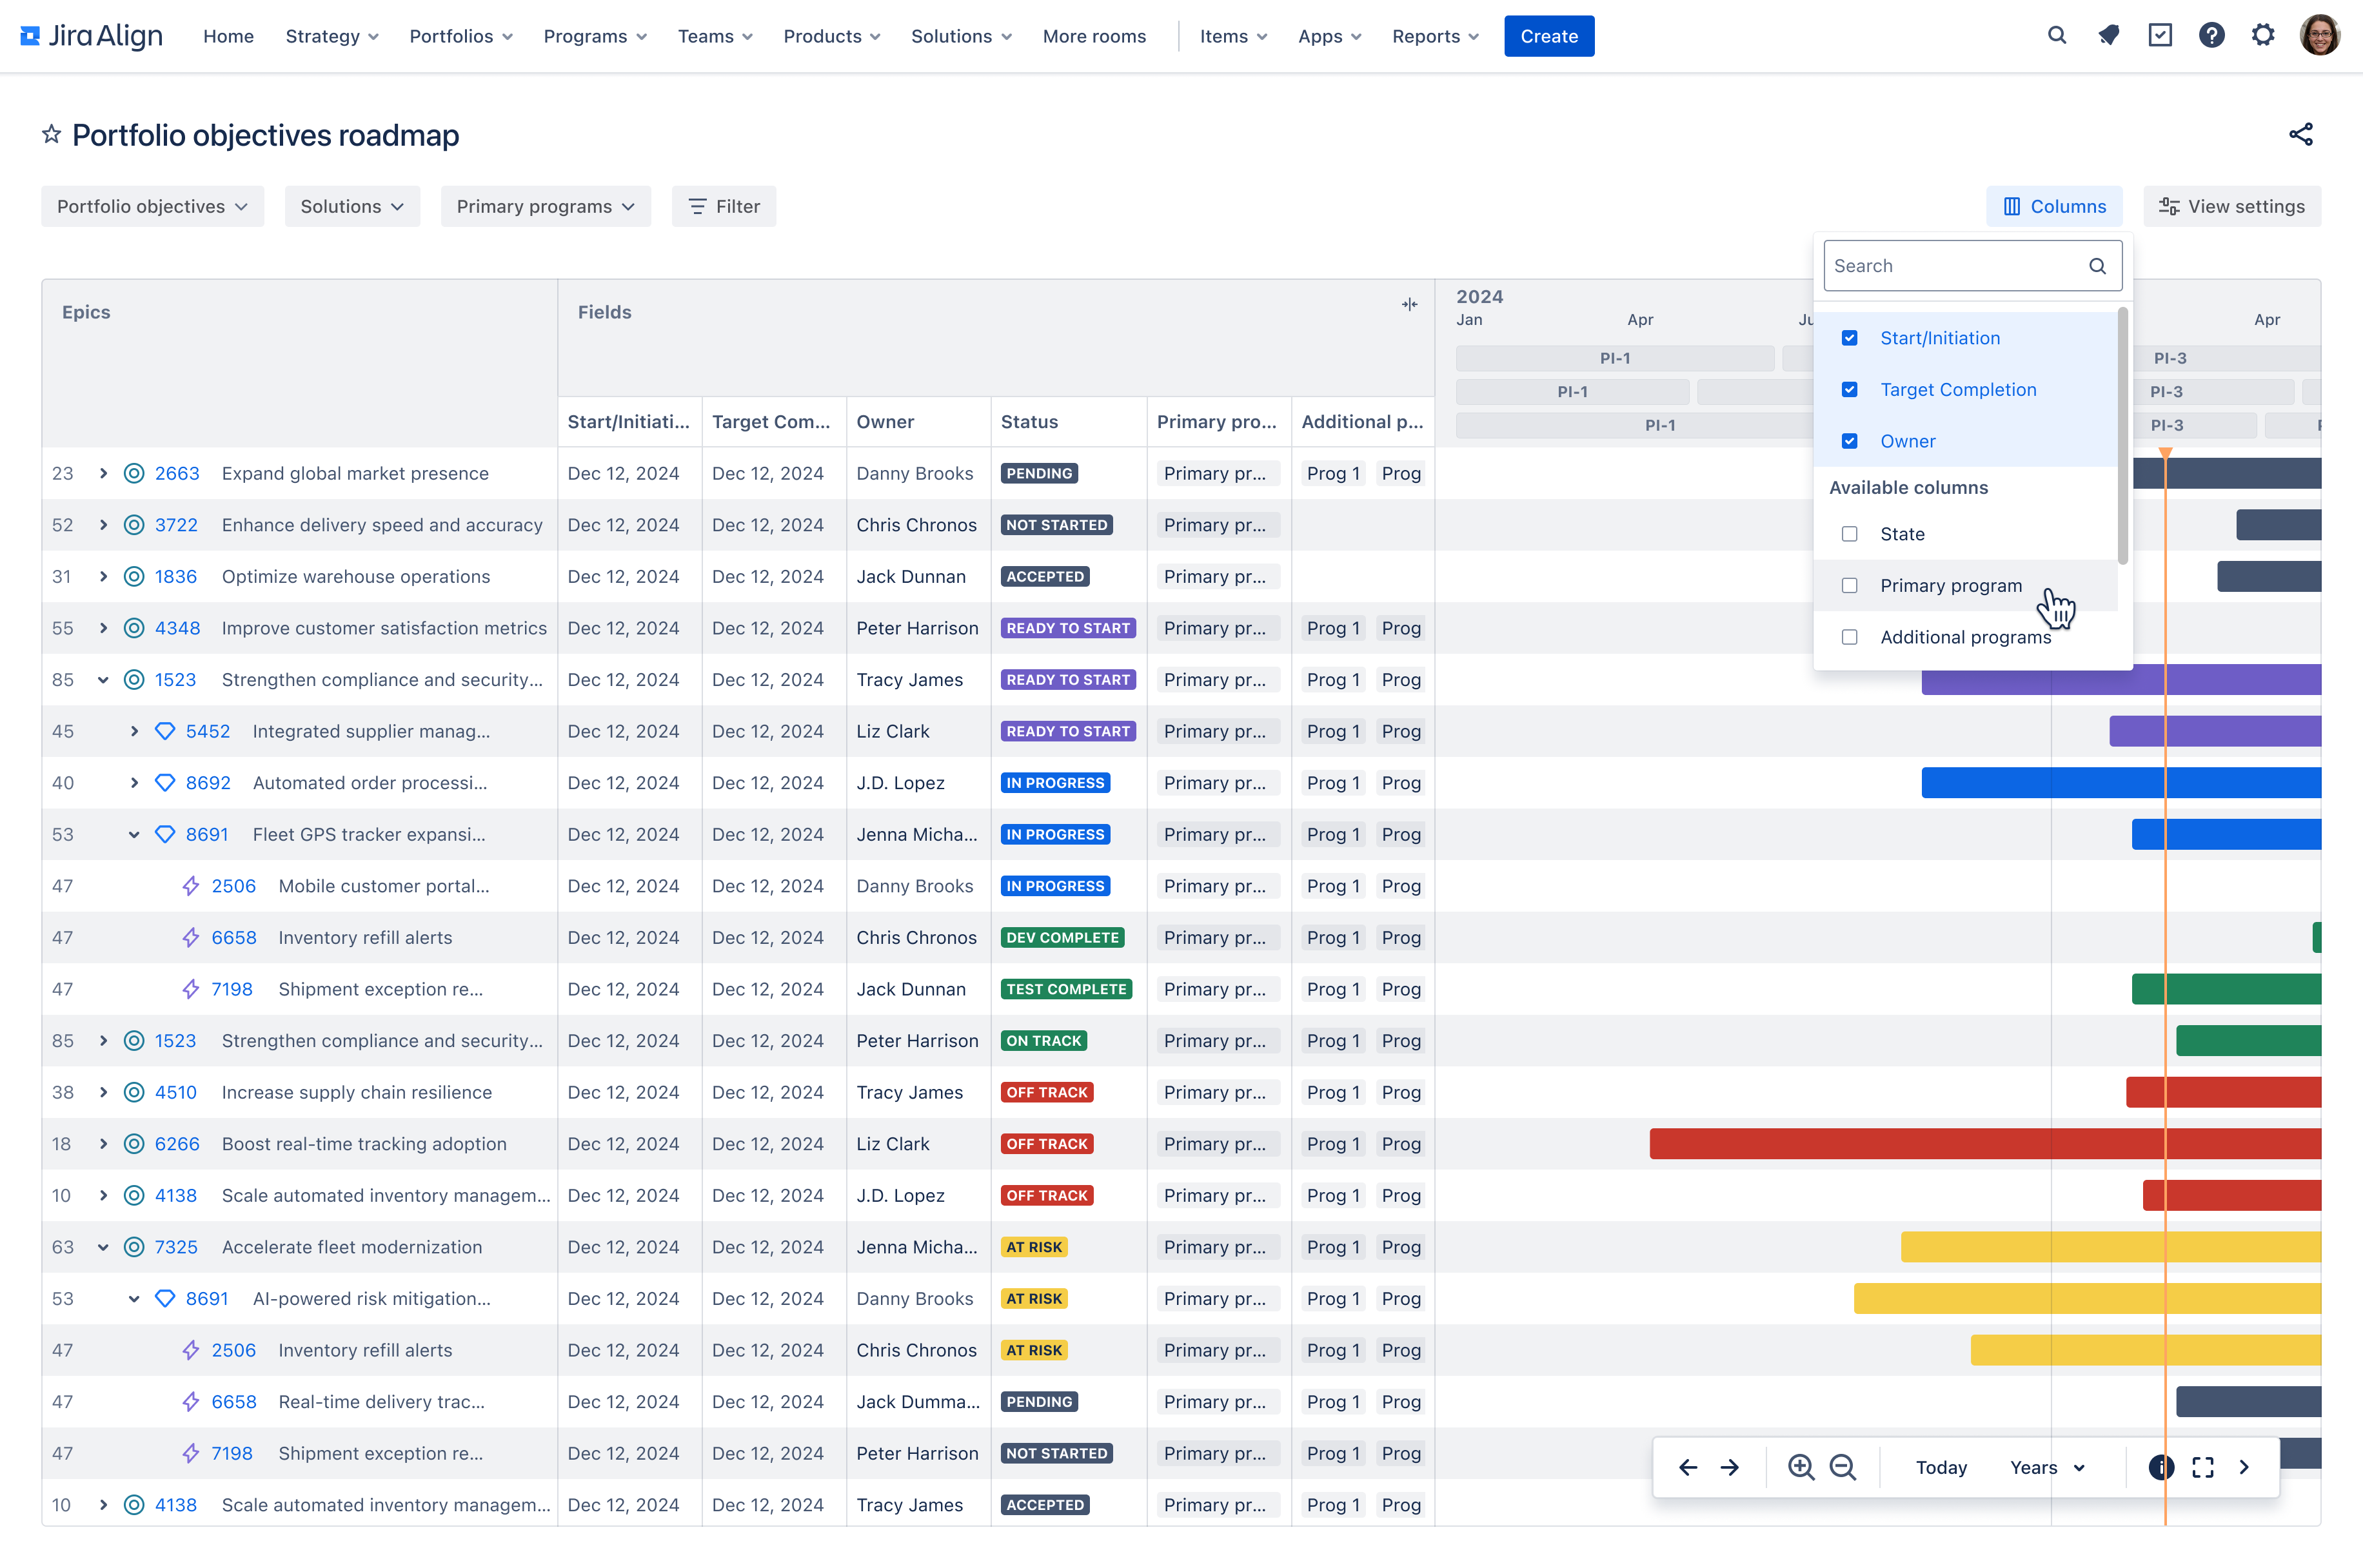Click the share icon next to the roadmap title

click(x=2302, y=134)
